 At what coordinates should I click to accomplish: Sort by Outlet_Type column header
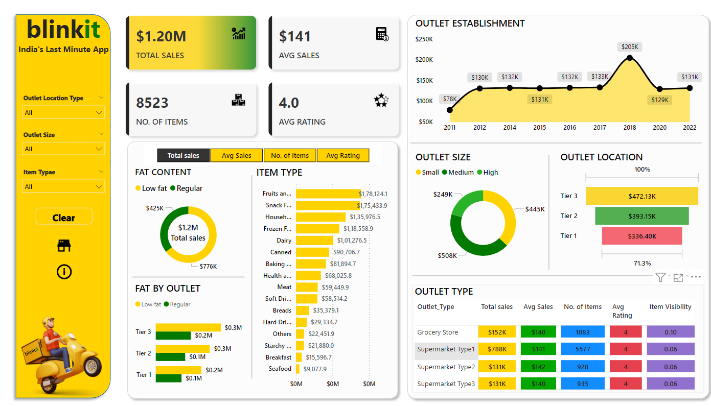[435, 307]
